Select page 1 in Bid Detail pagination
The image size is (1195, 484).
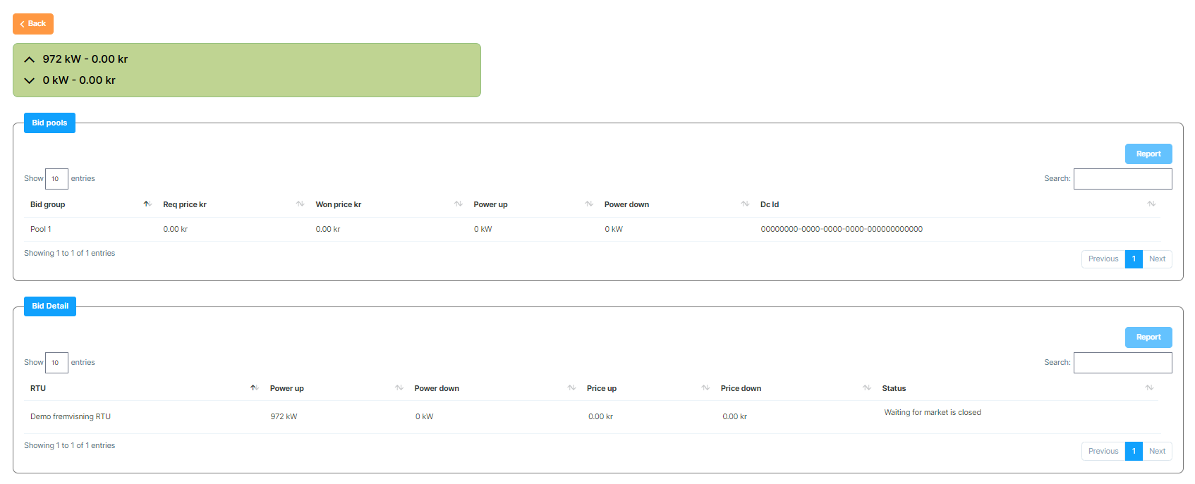click(x=1134, y=452)
